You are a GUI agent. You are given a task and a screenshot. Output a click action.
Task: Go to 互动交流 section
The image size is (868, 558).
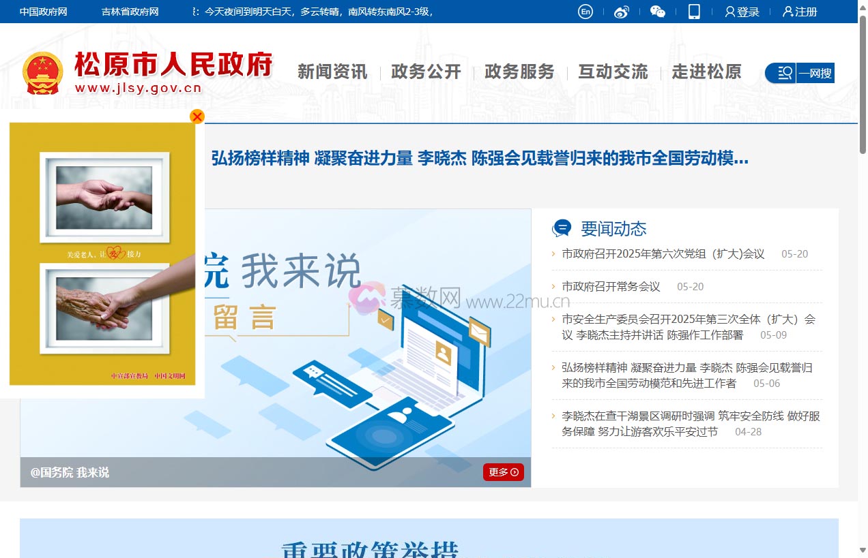[613, 72]
